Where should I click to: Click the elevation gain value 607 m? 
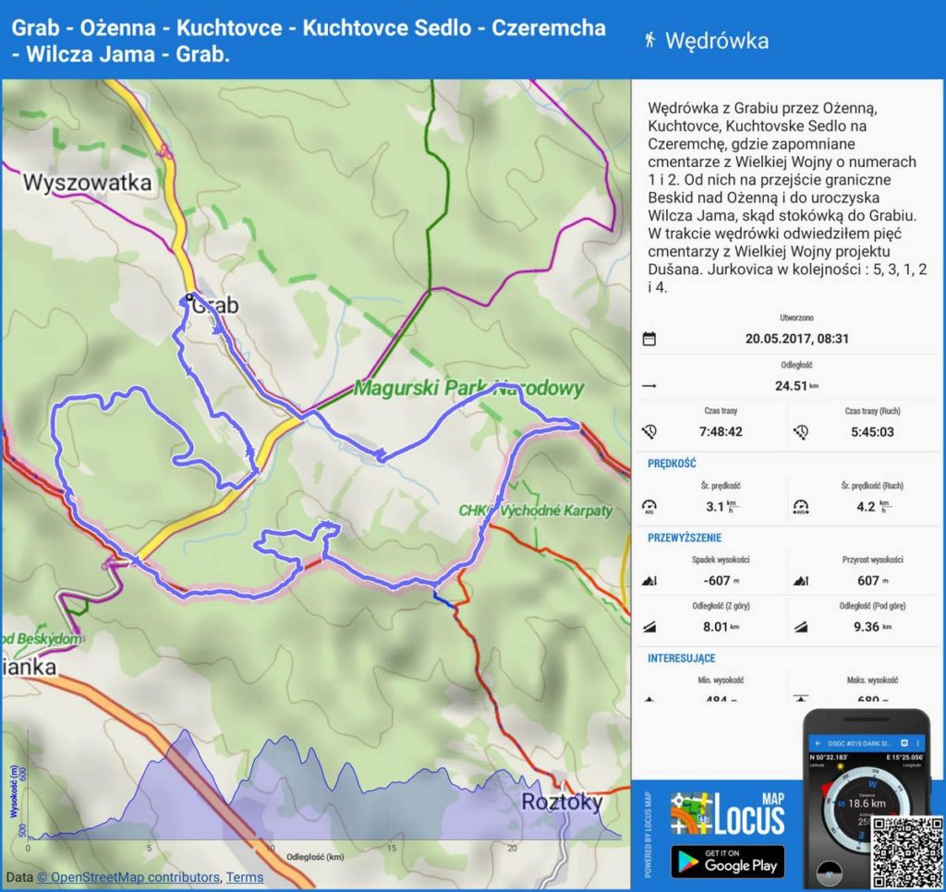pyautogui.click(x=872, y=581)
